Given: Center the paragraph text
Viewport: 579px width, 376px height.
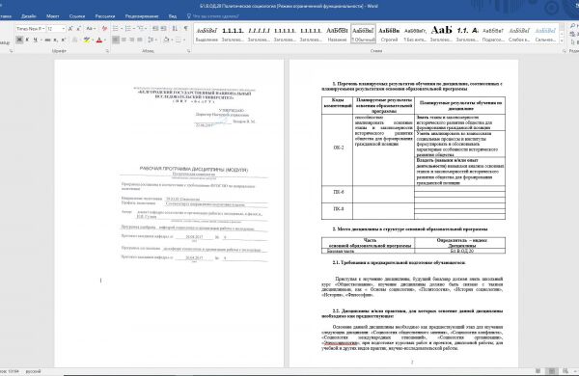Looking at the screenshot, I should click(124, 40).
